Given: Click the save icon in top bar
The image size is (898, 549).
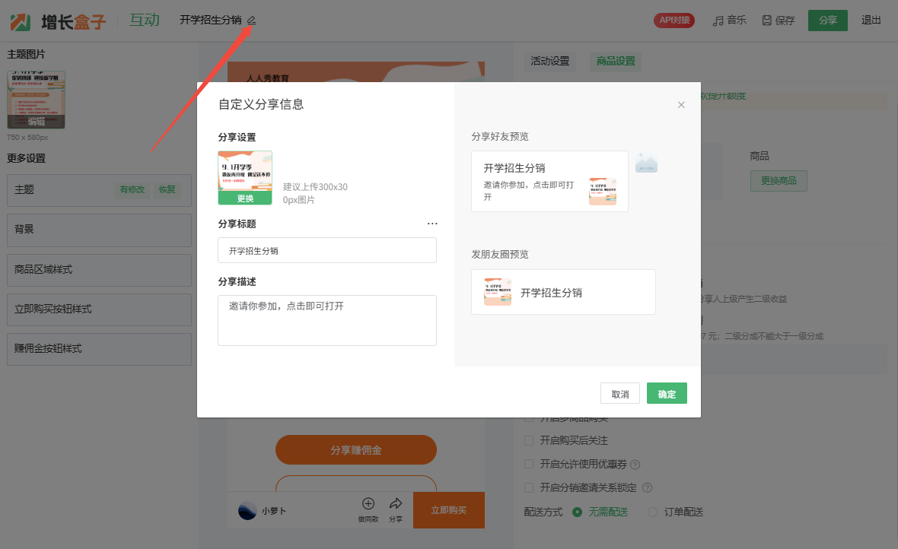Looking at the screenshot, I should (x=767, y=21).
